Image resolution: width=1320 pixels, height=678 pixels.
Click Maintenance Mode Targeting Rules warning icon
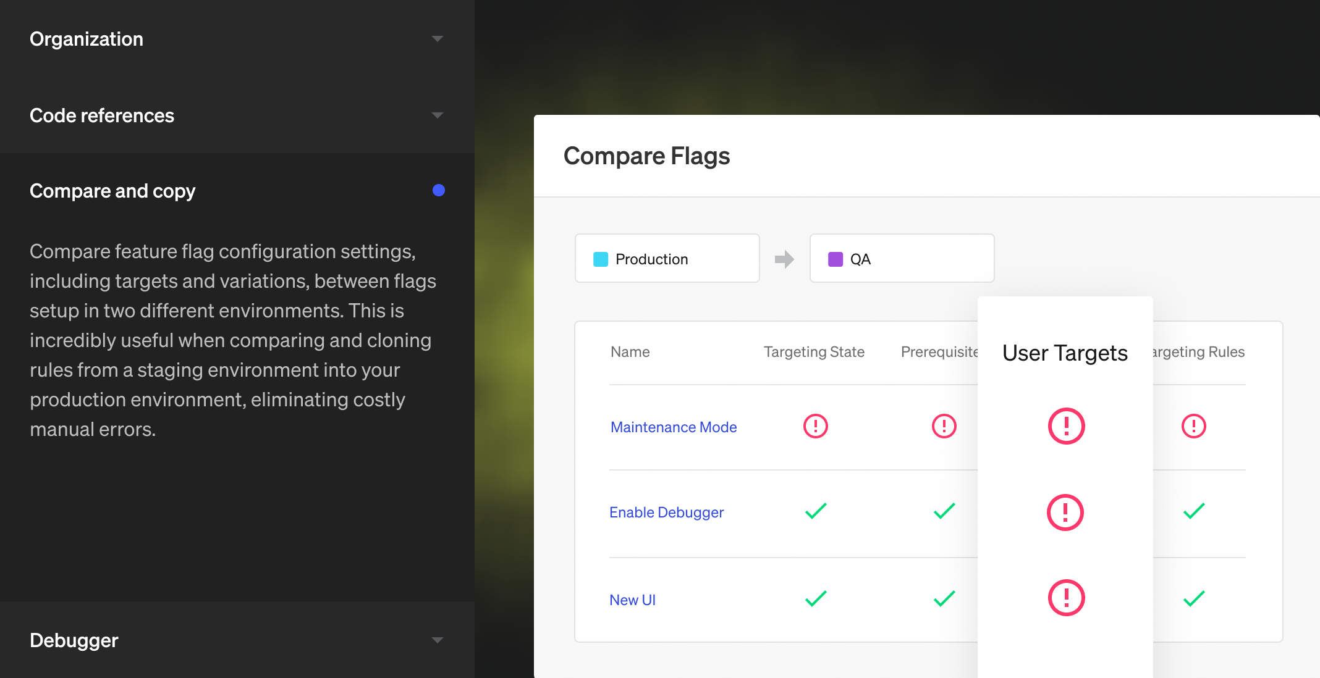[x=1193, y=426]
